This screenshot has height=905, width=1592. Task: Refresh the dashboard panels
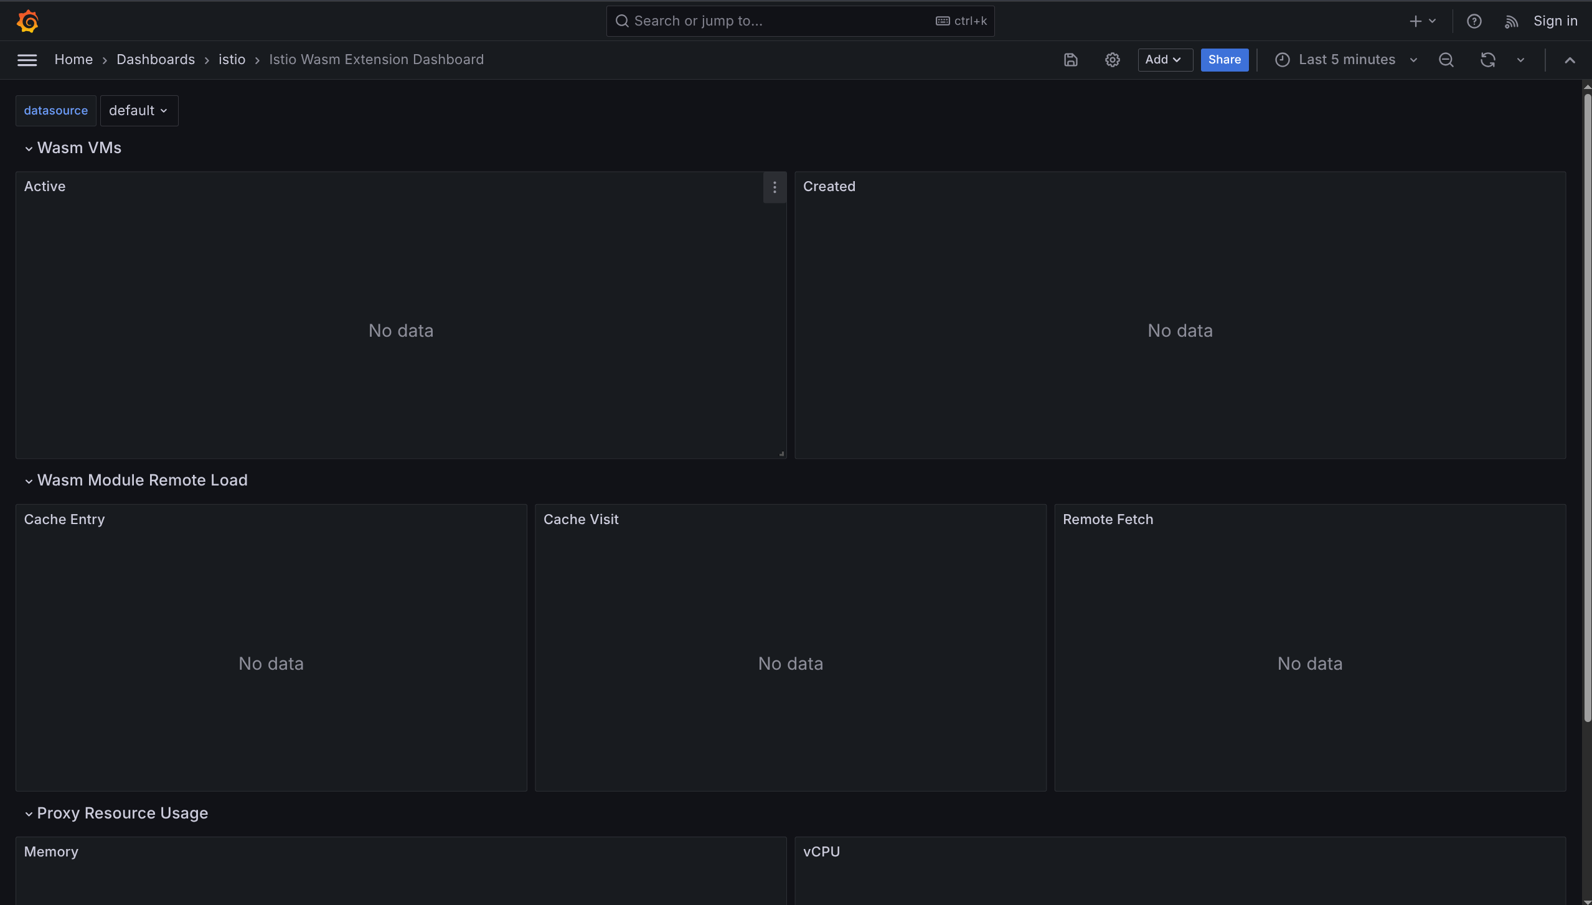1487,60
